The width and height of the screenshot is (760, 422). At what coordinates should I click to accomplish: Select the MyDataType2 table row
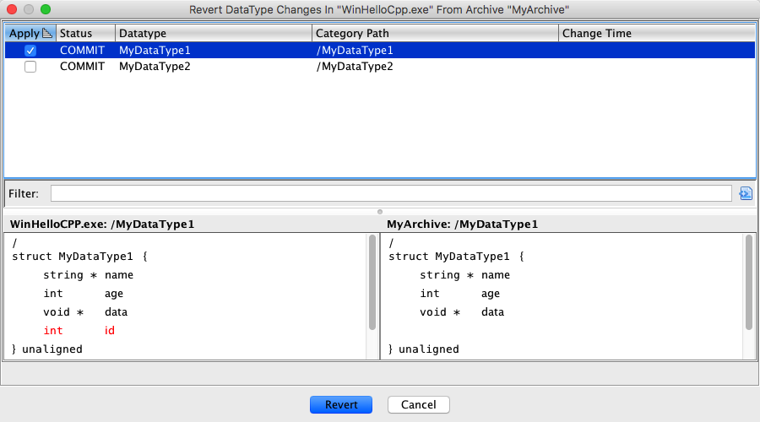pos(380,67)
